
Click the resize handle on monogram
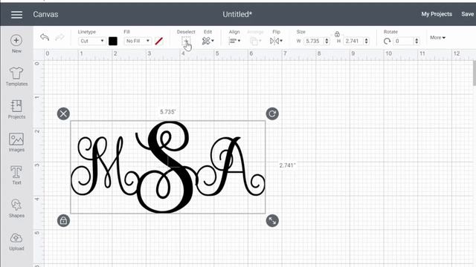coord(272,221)
